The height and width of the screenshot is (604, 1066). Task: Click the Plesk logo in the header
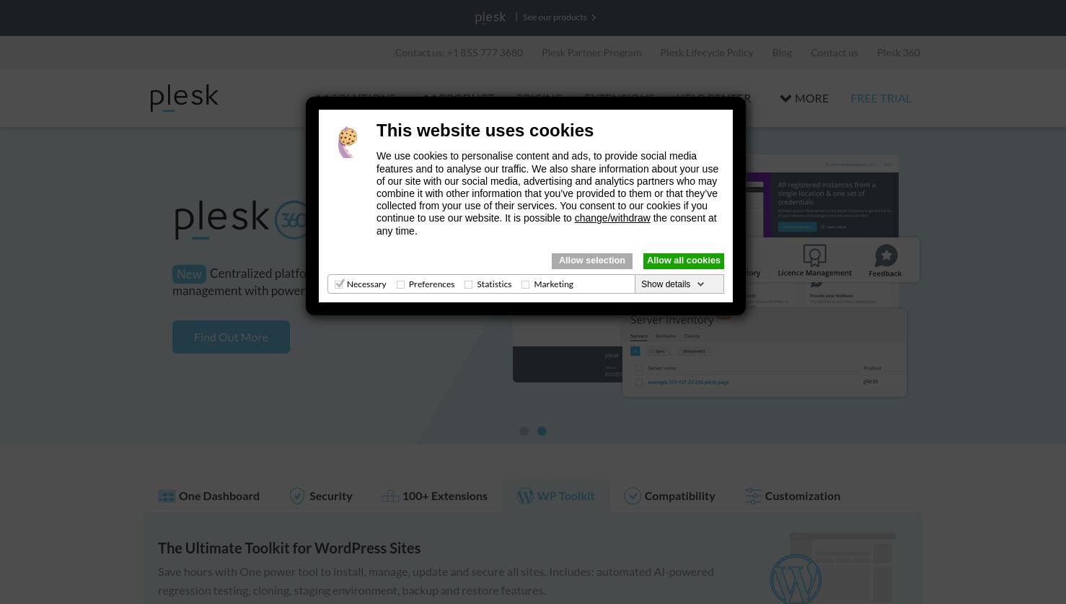pos(184,97)
